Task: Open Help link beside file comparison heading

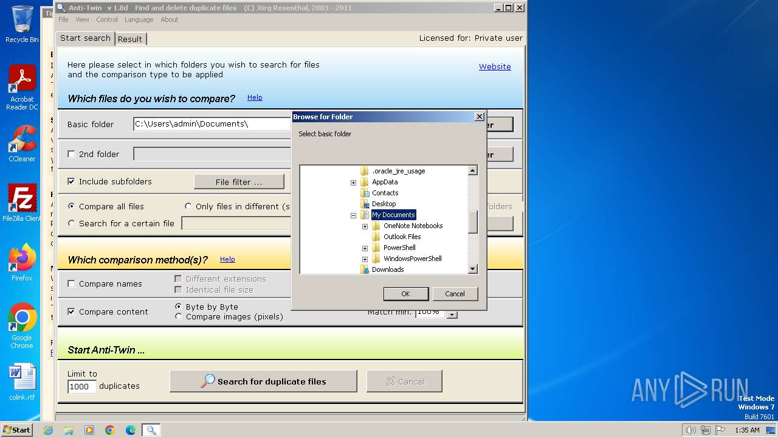Action: tap(255, 97)
